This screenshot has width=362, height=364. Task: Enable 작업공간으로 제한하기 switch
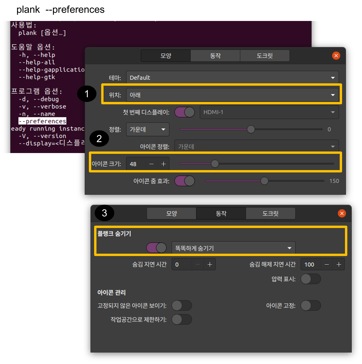point(182,319)
